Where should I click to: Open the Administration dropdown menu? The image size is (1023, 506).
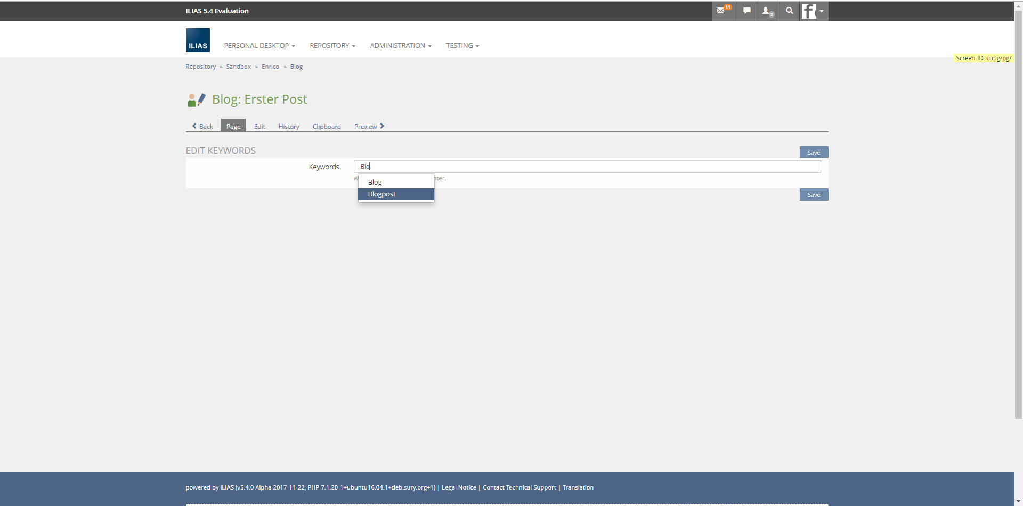(400, 46)
